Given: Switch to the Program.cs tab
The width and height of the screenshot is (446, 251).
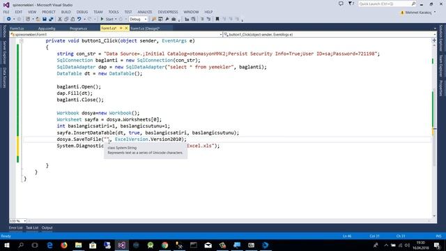Looking at the screenshot, I should pyautogui.click(x=78, y=29).
